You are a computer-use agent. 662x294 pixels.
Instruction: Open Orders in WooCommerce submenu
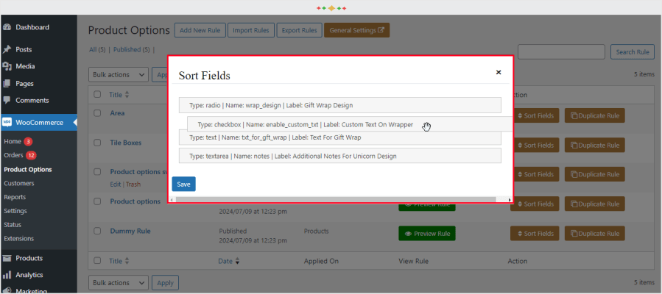pyautogui.click(x=13, y=155)
